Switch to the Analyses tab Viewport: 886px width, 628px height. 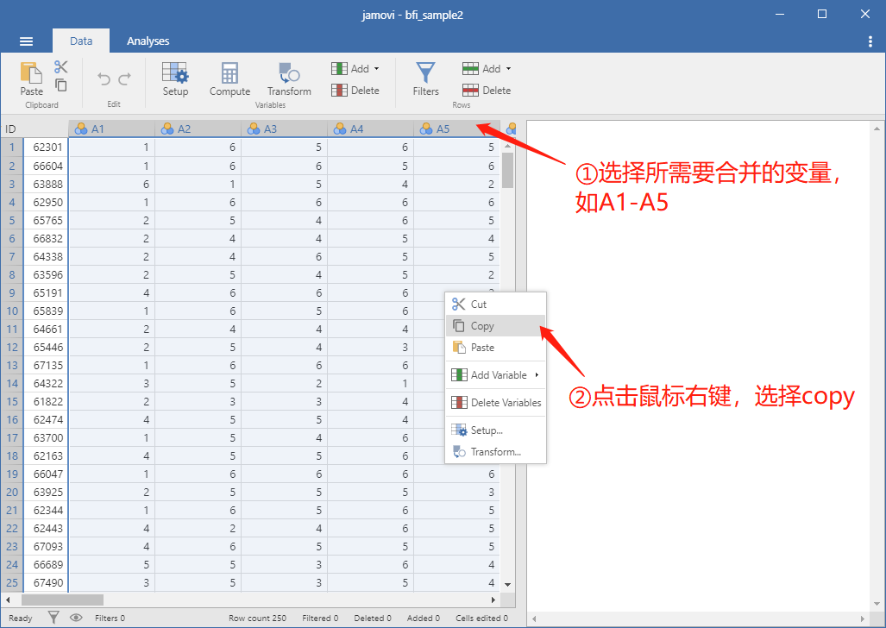[x=148, y=41]
